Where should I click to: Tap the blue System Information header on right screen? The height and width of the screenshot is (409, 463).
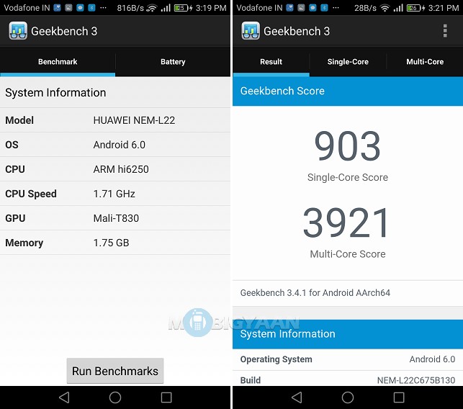coord(348,334)
